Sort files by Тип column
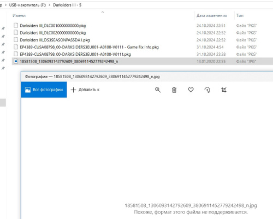Viewport: 273px width, 219px height. click(240, 15)
